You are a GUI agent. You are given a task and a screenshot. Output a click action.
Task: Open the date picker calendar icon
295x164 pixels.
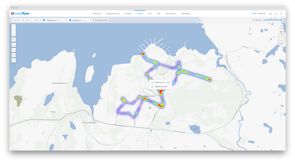point(23,20)
